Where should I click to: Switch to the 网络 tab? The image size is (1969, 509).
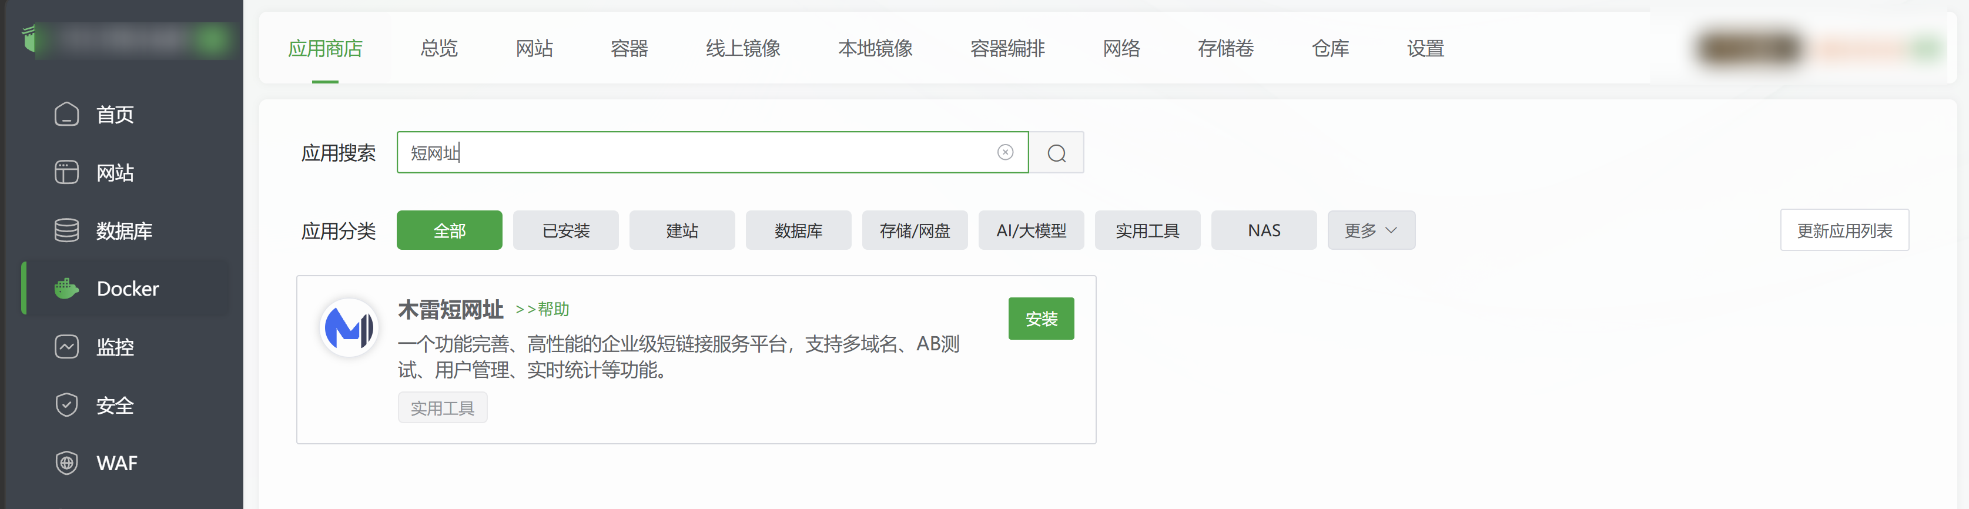tap(1121, 49)
